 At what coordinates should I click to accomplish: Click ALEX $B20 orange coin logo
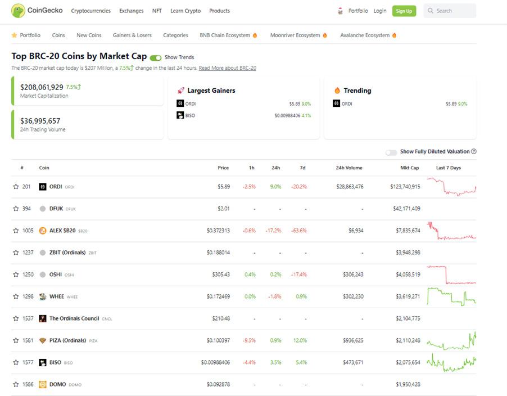pyautogui.click(x=43, y=231)
